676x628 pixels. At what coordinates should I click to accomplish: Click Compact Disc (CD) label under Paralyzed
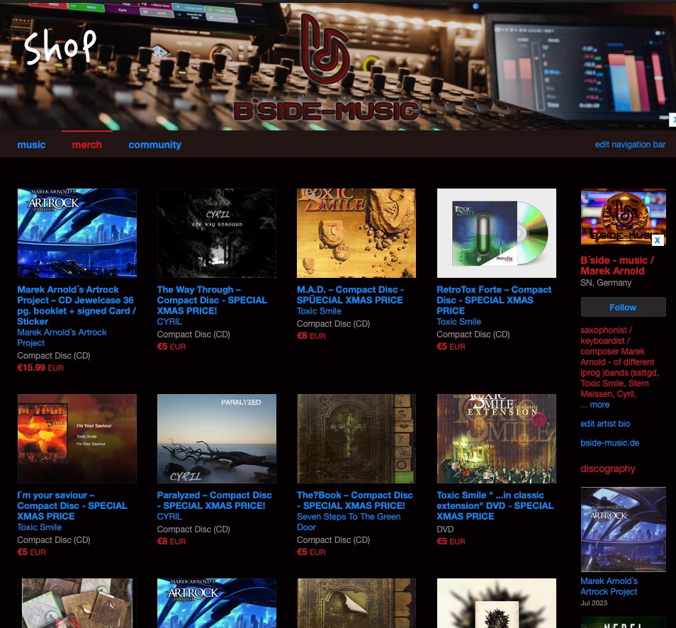pyautogui.click(x=193, y=529)
